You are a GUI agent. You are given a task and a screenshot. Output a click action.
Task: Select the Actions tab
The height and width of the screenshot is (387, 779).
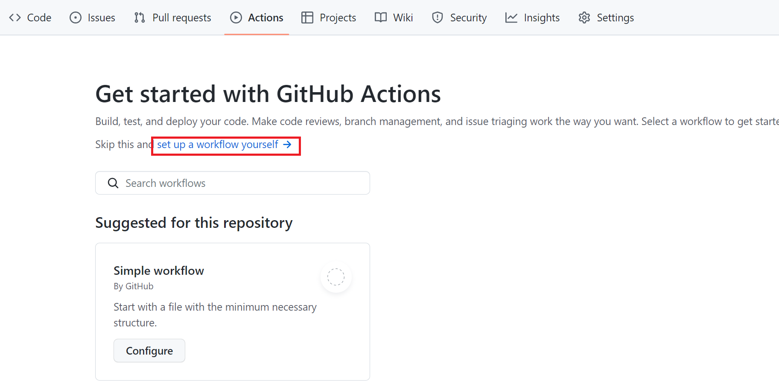pos(257,17)
